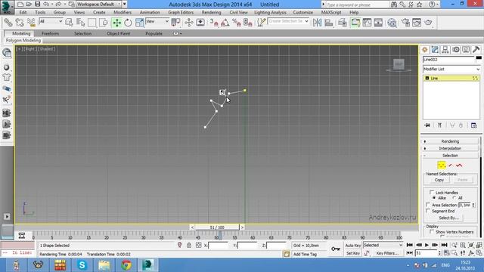Select the Select and Move tool

116,23
